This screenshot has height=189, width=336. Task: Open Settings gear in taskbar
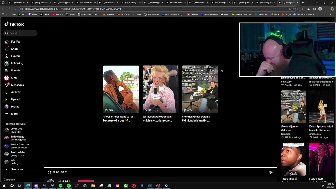166,186
